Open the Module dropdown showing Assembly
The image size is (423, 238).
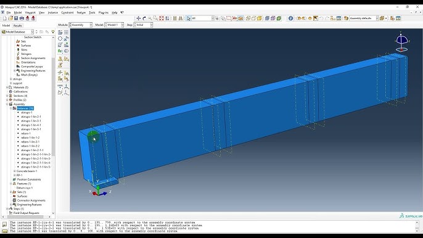pyautogui.click(x=81, y=25)
